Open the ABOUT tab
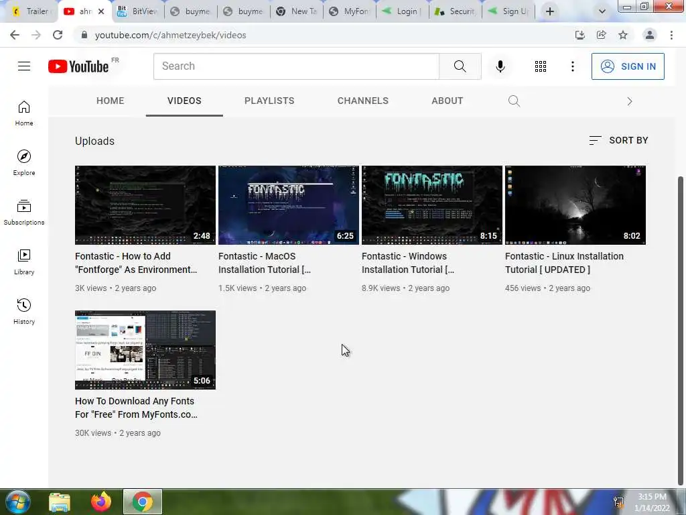 tap(447, 101)
